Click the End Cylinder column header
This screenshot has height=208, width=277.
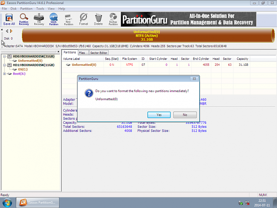201,59
